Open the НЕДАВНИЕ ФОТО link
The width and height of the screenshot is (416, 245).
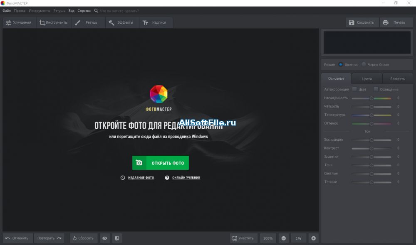[x=141, y=178]
